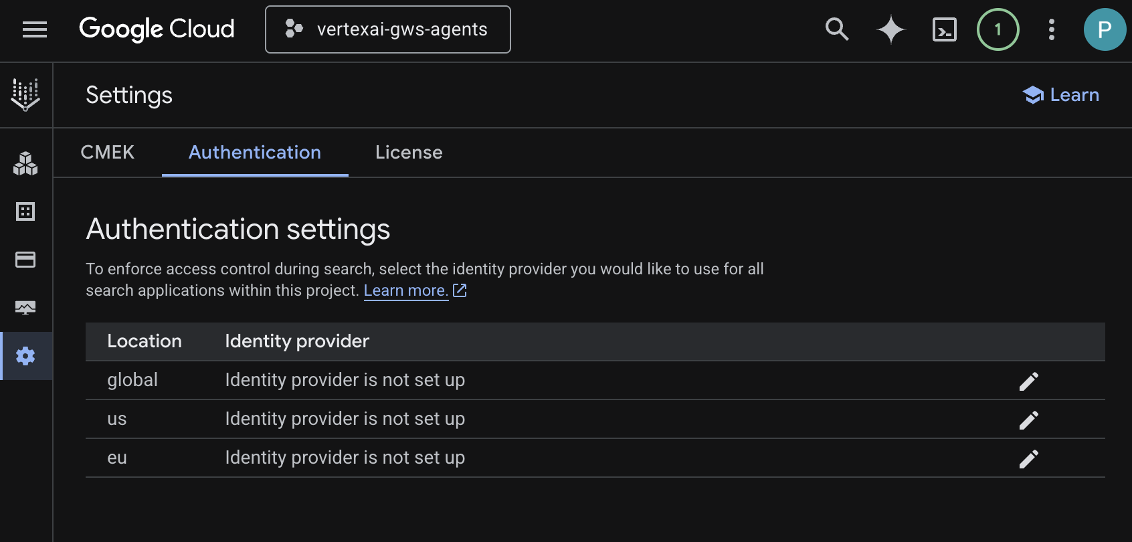The height and width of the screenshot is (542, 1132).
Task: Open the cubes icon in sidebar
Action: 25,163
